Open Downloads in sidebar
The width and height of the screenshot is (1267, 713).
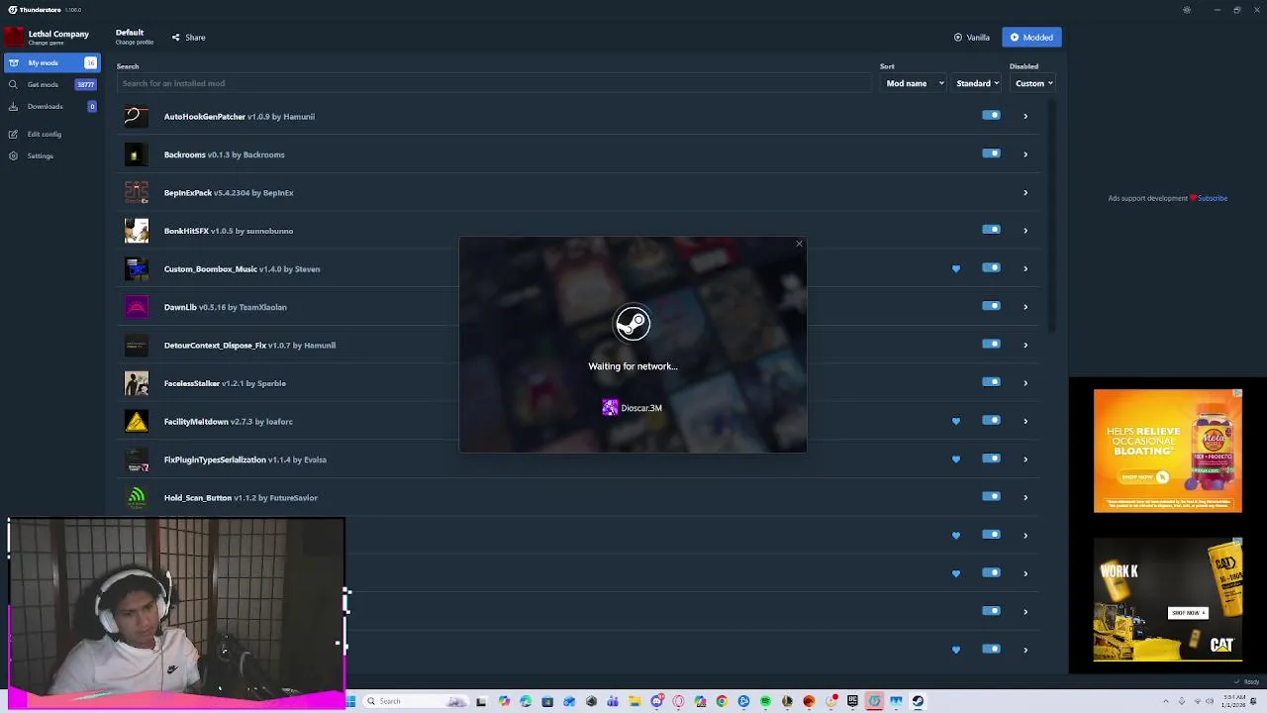51,107
